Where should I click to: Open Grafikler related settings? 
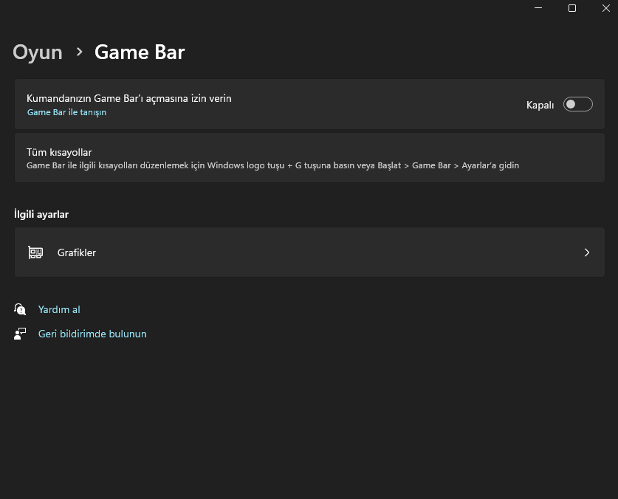(x=309, y=252)
